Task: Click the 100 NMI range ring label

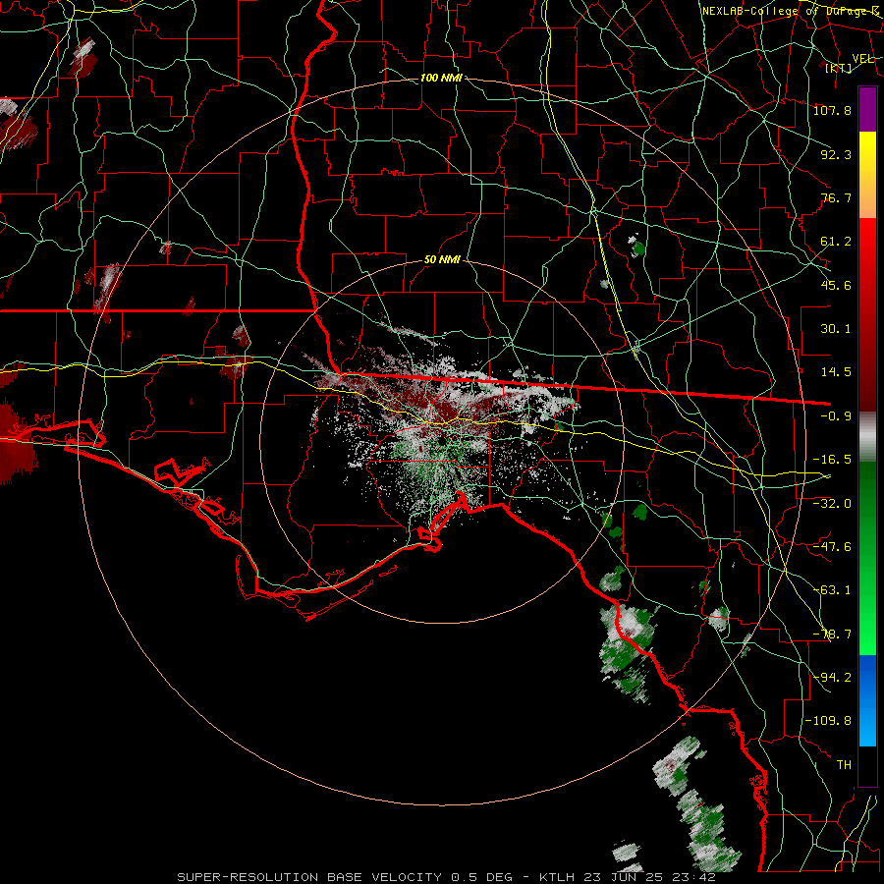Action: tap(441, 78)
